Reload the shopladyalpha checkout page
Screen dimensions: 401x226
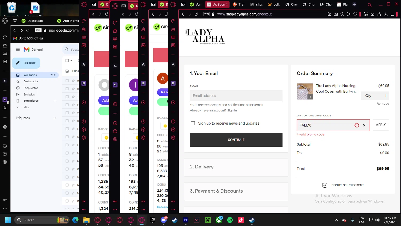click(x=196, y=14)
